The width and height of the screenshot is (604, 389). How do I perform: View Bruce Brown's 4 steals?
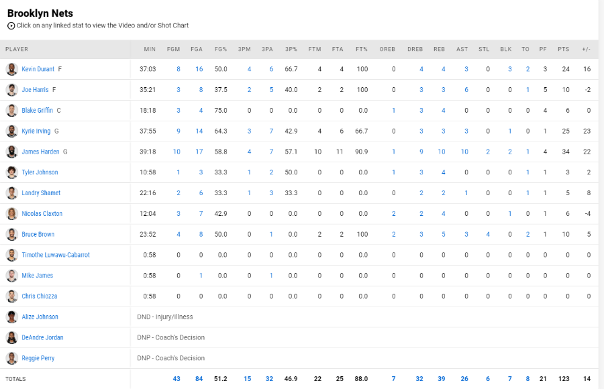click(x=488, y=235)
